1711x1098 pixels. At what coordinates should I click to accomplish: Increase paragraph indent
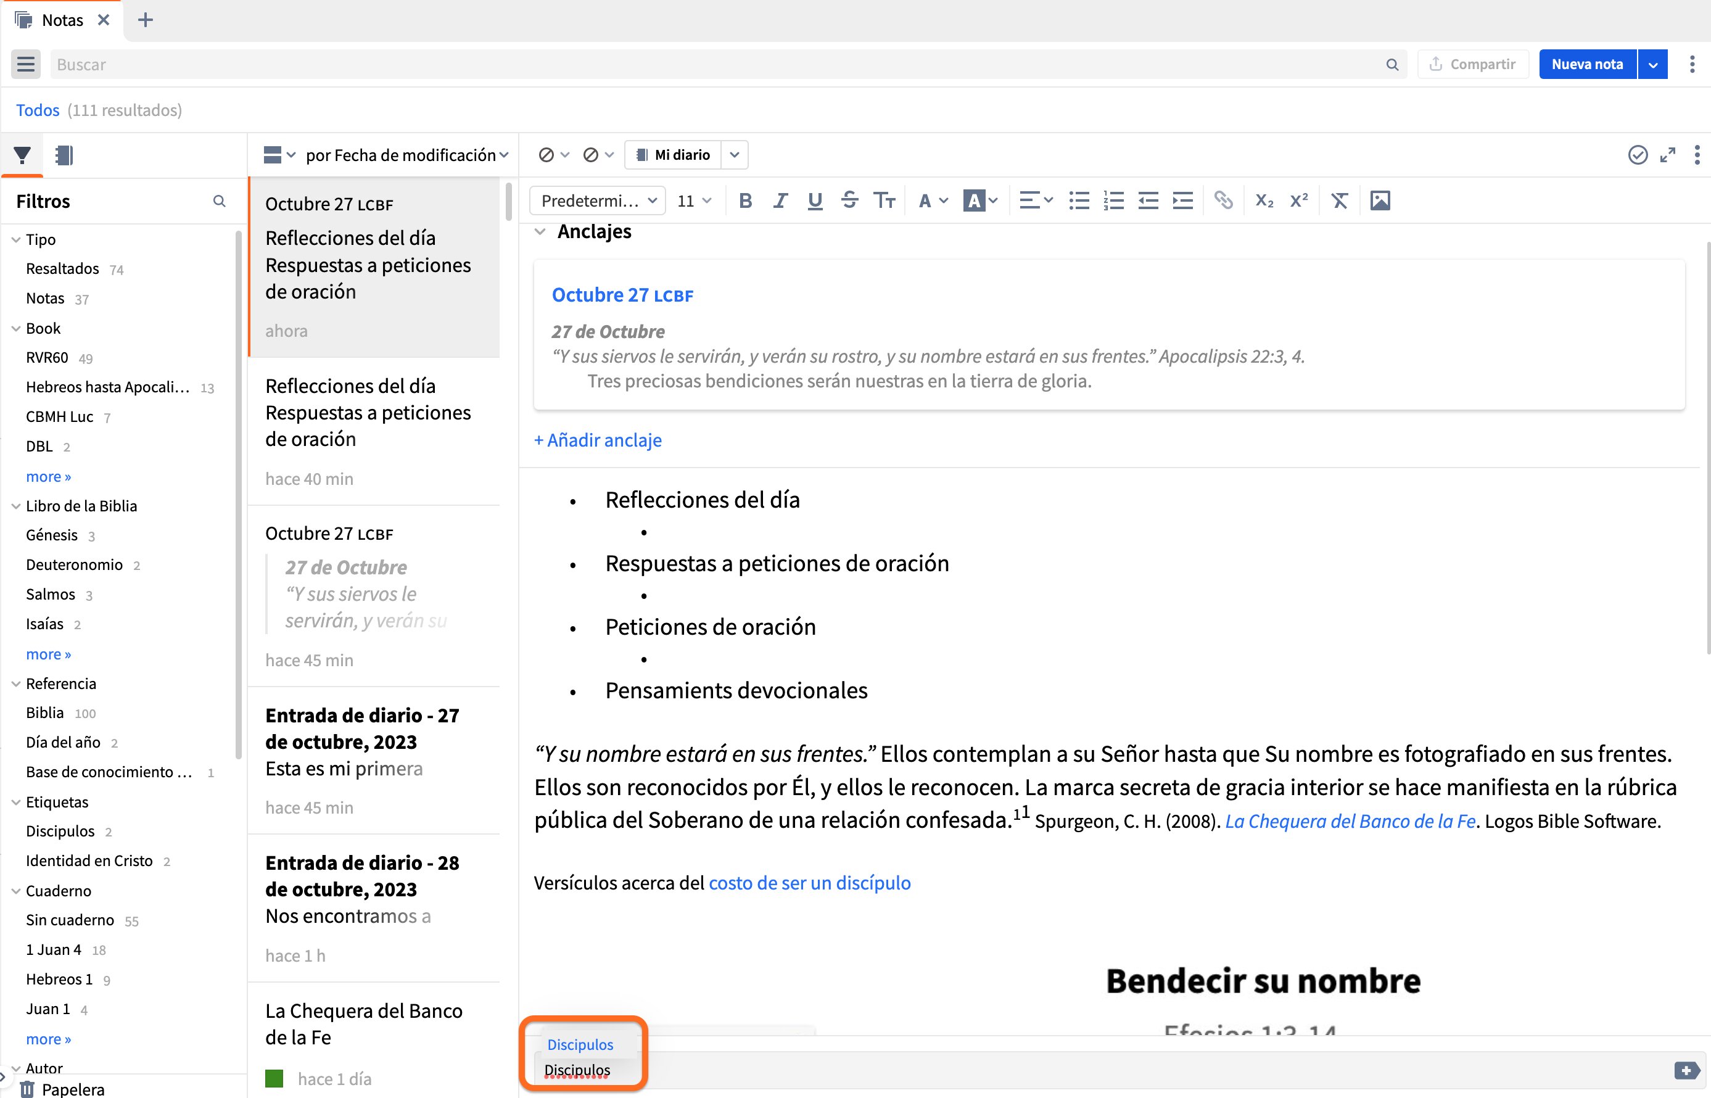click(x=1183, y=200)
